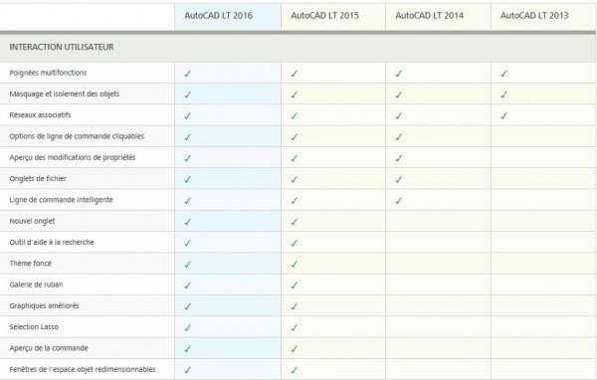This screenshot has height=380, width=597.
Task: Click Onglets de fichier checkmark under LT 2016
Action: click(x=187, y=180)
